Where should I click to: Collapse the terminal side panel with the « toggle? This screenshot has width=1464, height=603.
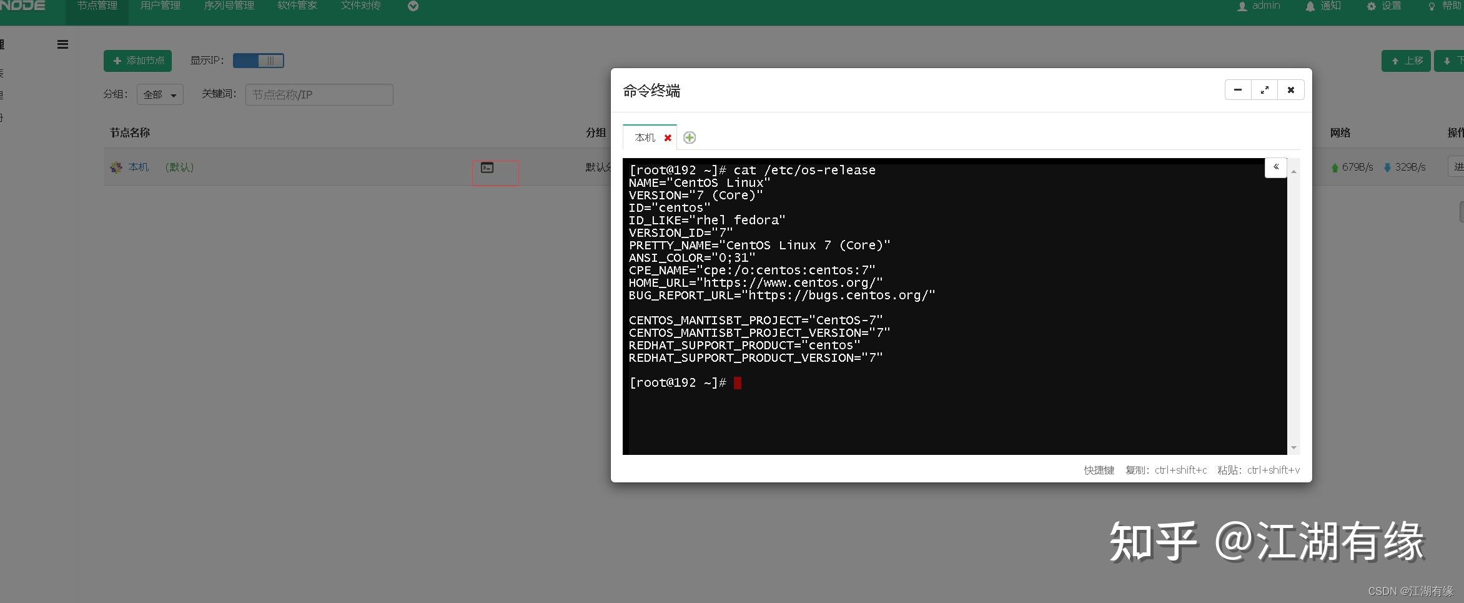[x=1276, y=167]
